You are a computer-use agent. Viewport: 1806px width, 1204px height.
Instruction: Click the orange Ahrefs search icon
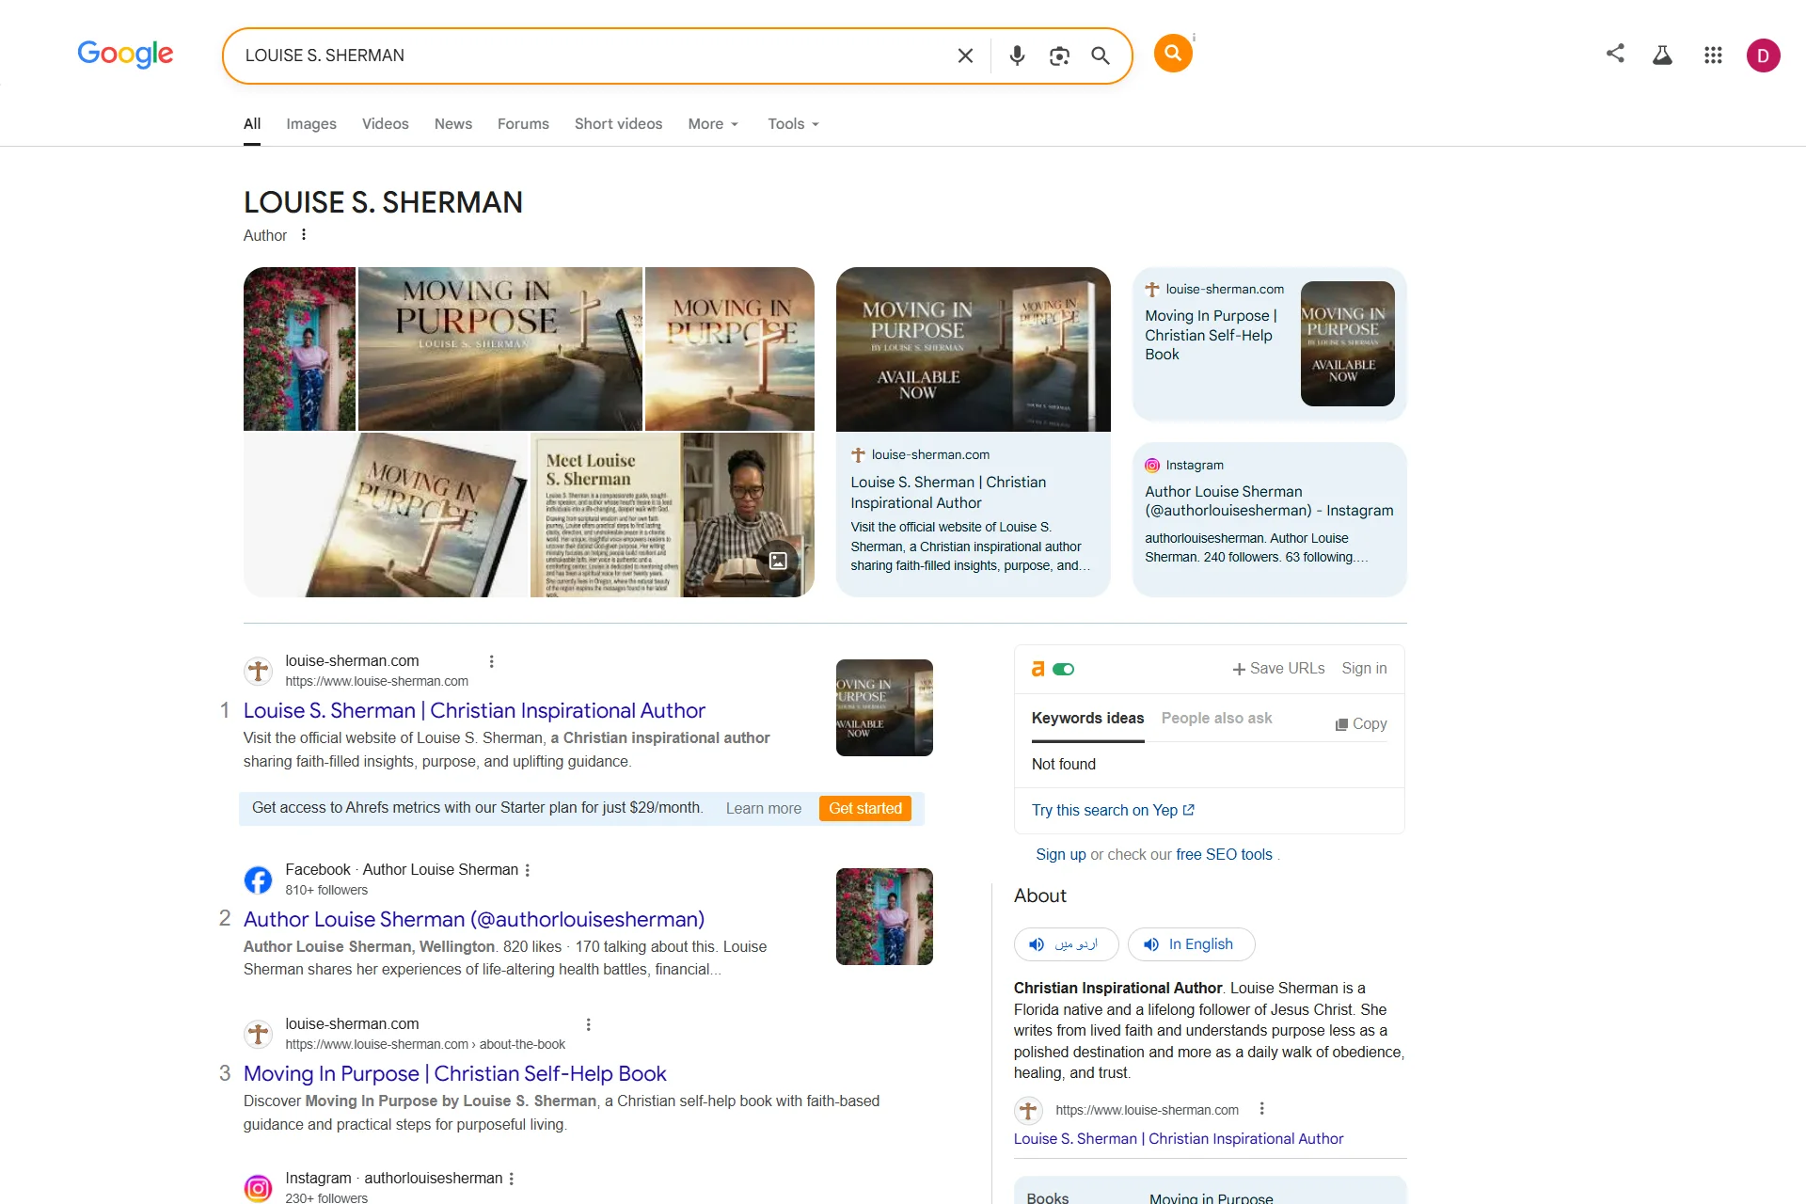click(x=1173, y=54)
